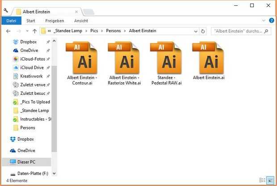Open the Datei menu
The height and width of the screenshot is (186, 277).
click(11, 21)
